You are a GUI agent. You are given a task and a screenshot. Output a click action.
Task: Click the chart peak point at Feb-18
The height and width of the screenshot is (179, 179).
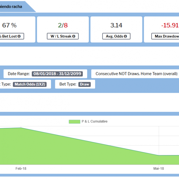[21, 128]
